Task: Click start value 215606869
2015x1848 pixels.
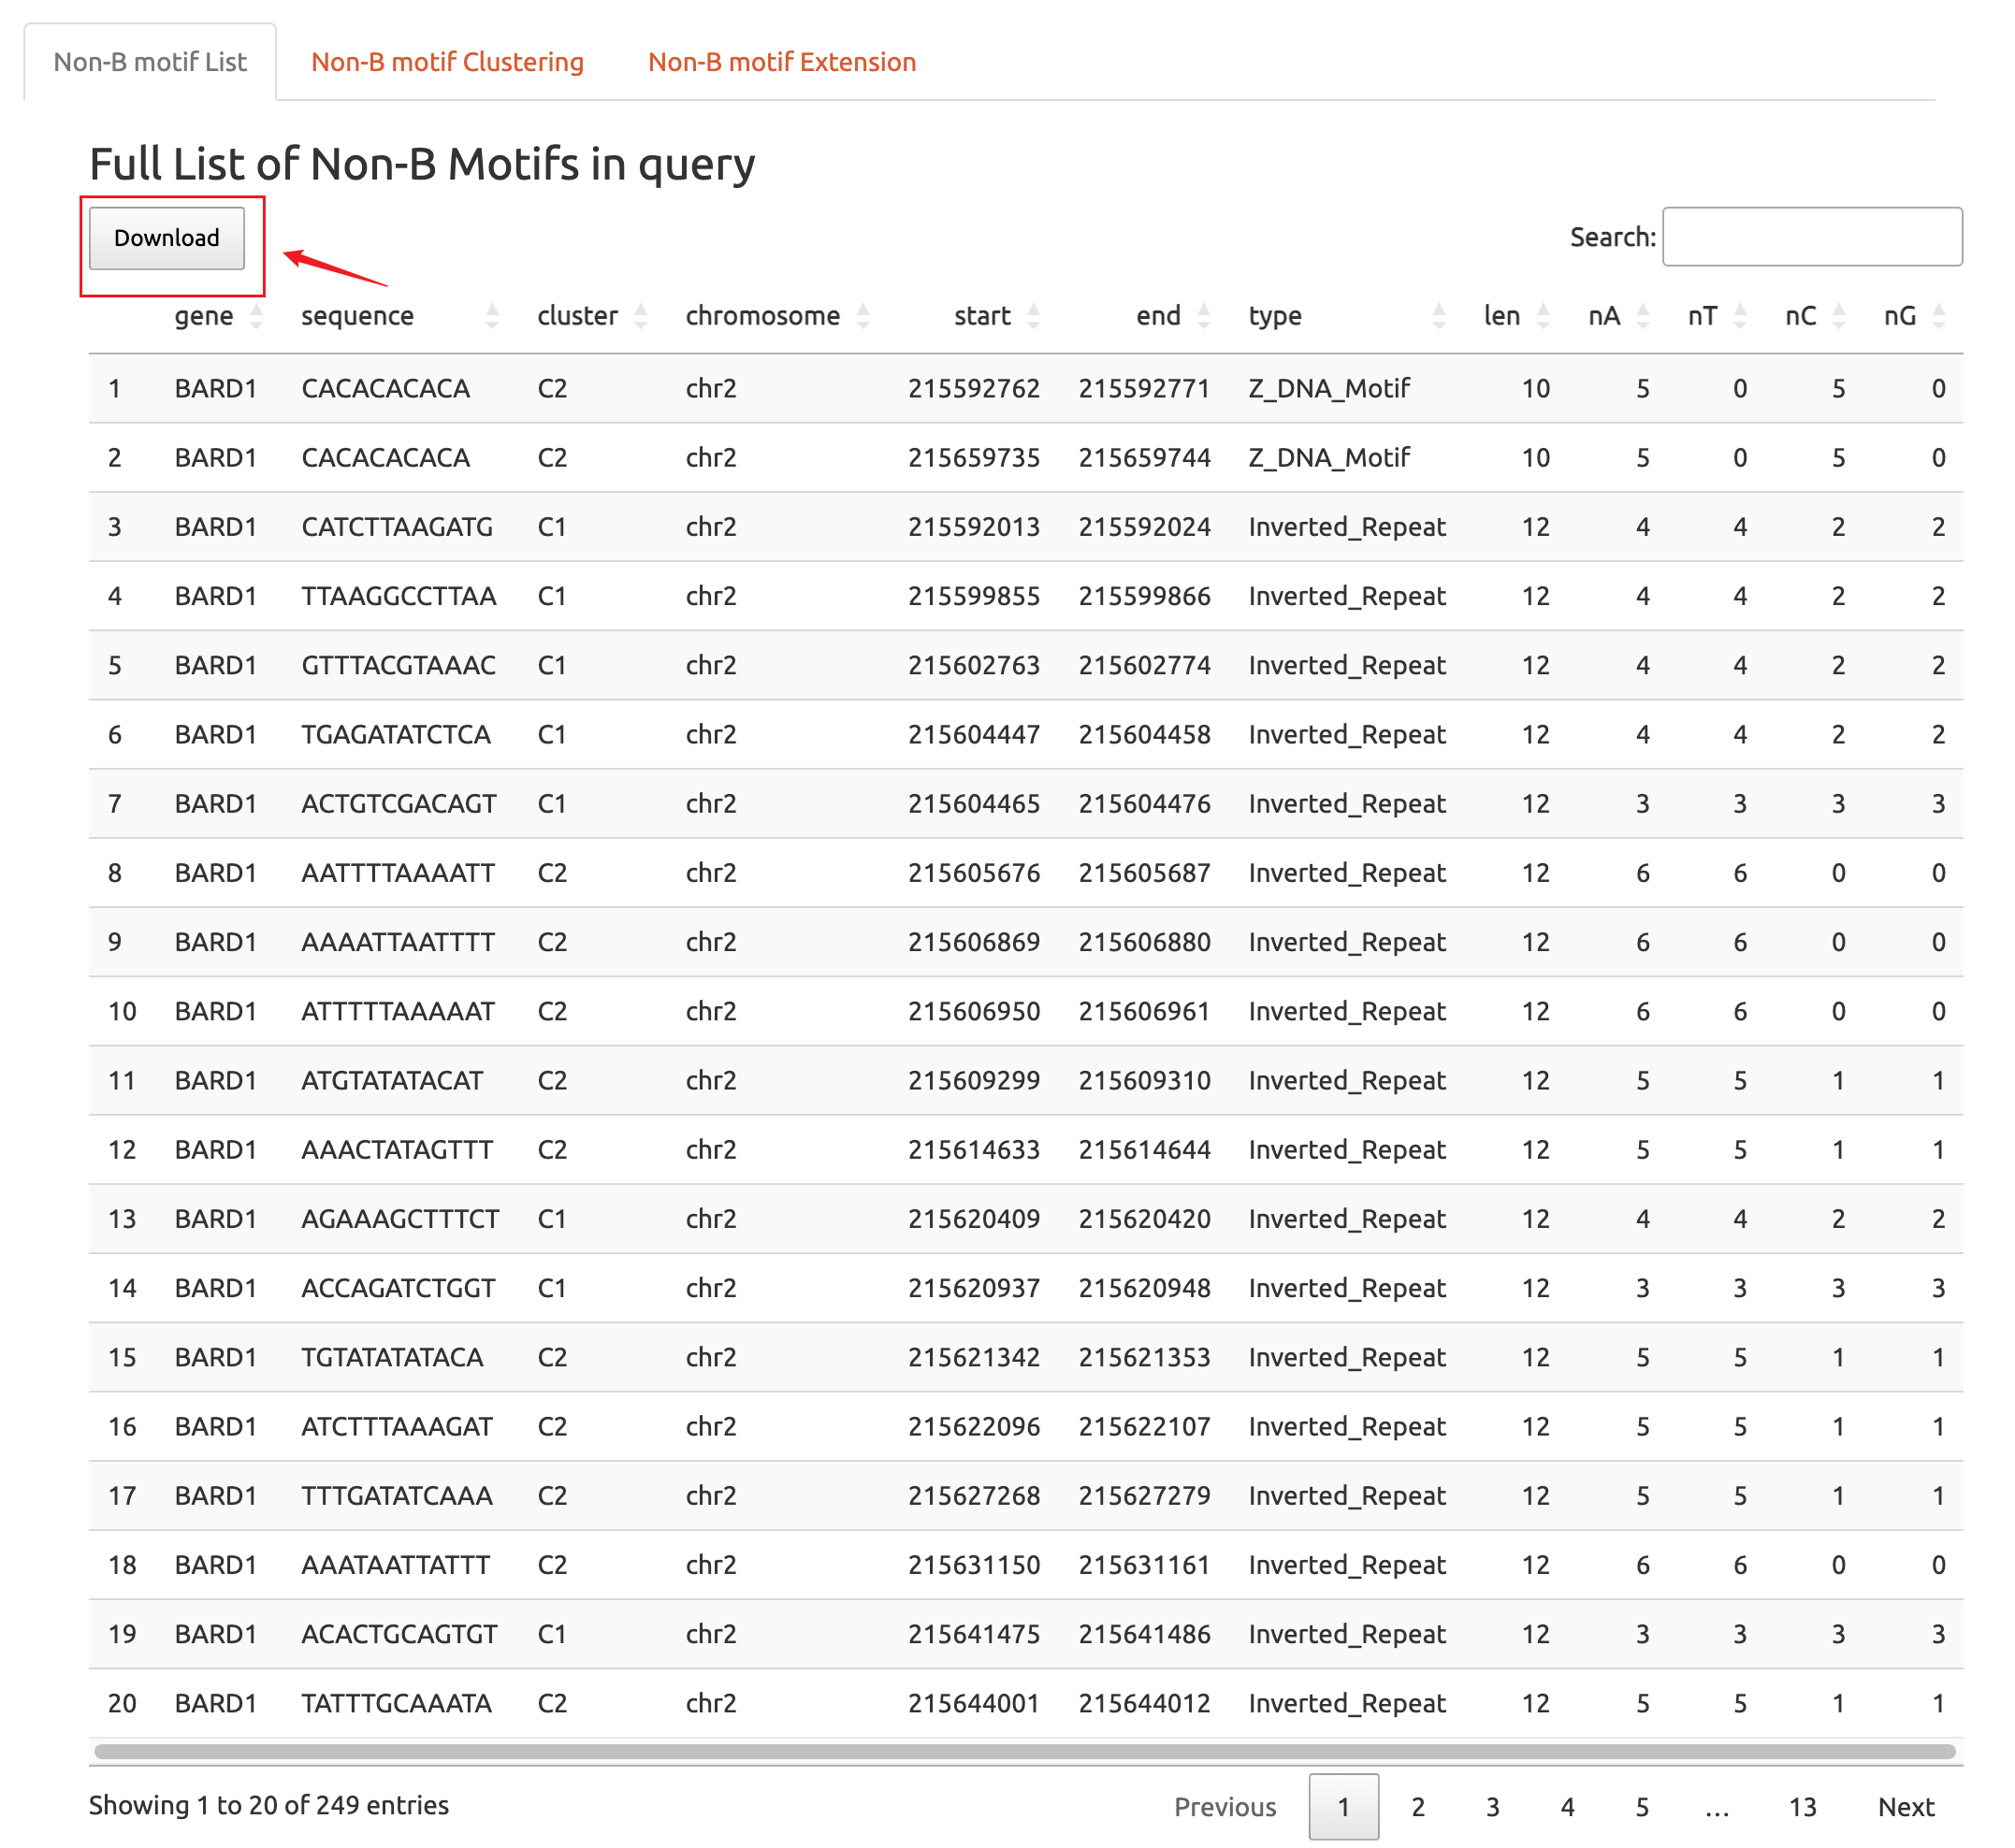Action: click(974, 942)
